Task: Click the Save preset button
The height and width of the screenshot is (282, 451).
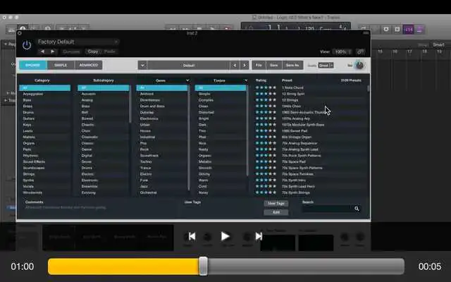Action: (x=274, y=66)
